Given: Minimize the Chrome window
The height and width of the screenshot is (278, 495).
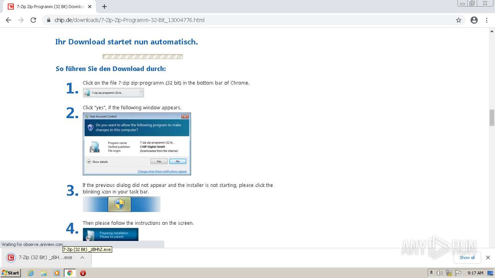Looking at the screenshot, I should pos(463,3).
